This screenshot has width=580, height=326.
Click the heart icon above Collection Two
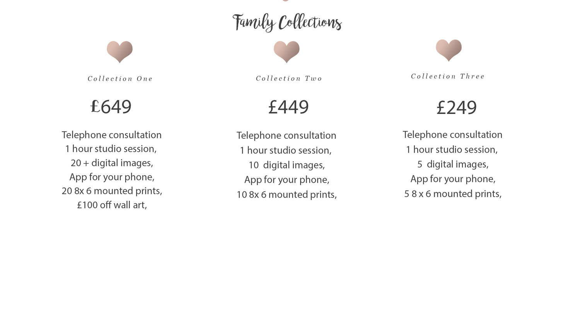pyautogui.click(x=287, y=51)
